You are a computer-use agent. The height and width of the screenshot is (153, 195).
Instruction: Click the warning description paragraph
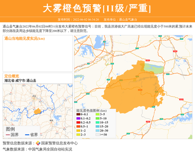[97, 29]
